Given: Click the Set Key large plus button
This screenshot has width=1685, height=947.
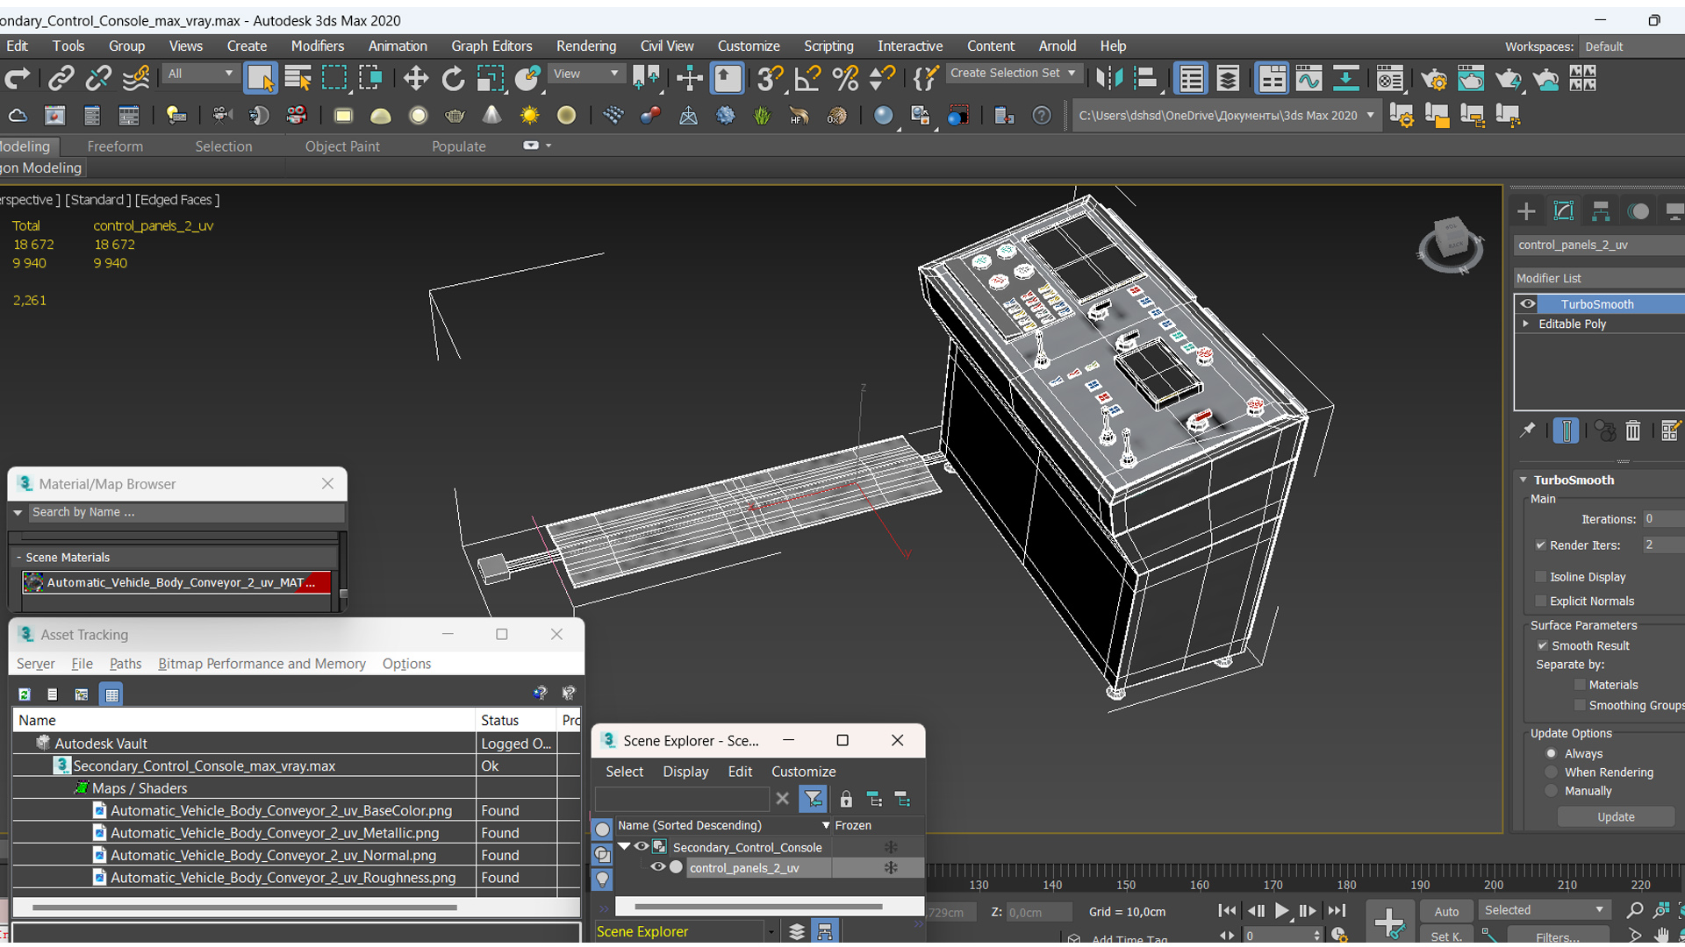Looking at the screenshot, I should click(1389, 922).
